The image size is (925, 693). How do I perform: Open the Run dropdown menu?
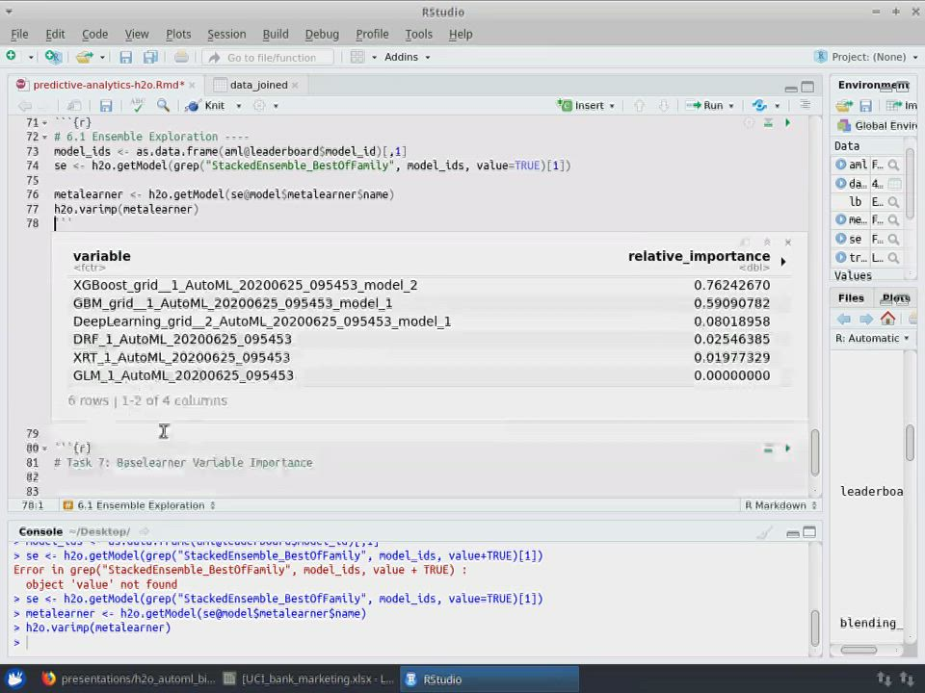pyautogui.click(x=731, y=106)
